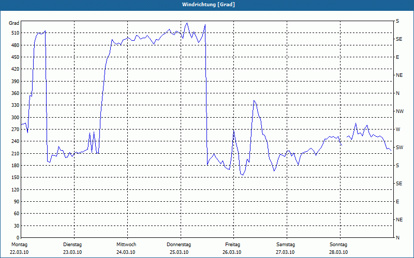Click the 330 value on left axis
The height and width of the screenshot is (258, 414).
coord(15,105)
